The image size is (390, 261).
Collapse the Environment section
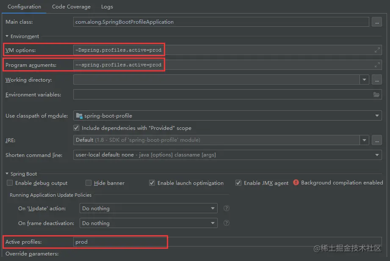pos(7,36)
